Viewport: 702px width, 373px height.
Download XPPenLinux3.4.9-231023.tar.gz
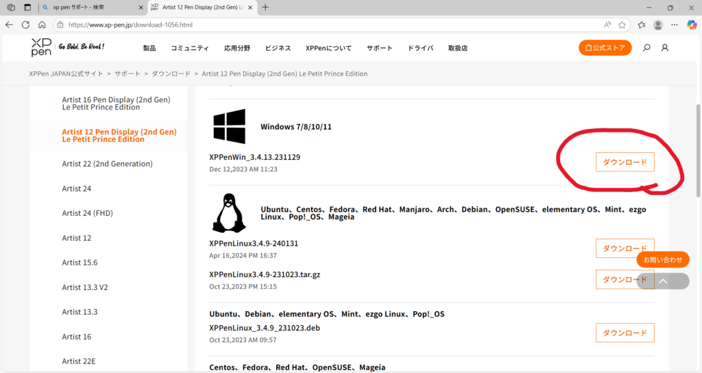[625, 280]
